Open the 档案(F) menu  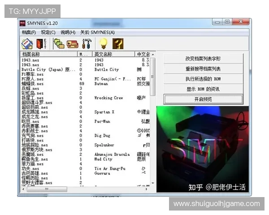coord(29,32)
